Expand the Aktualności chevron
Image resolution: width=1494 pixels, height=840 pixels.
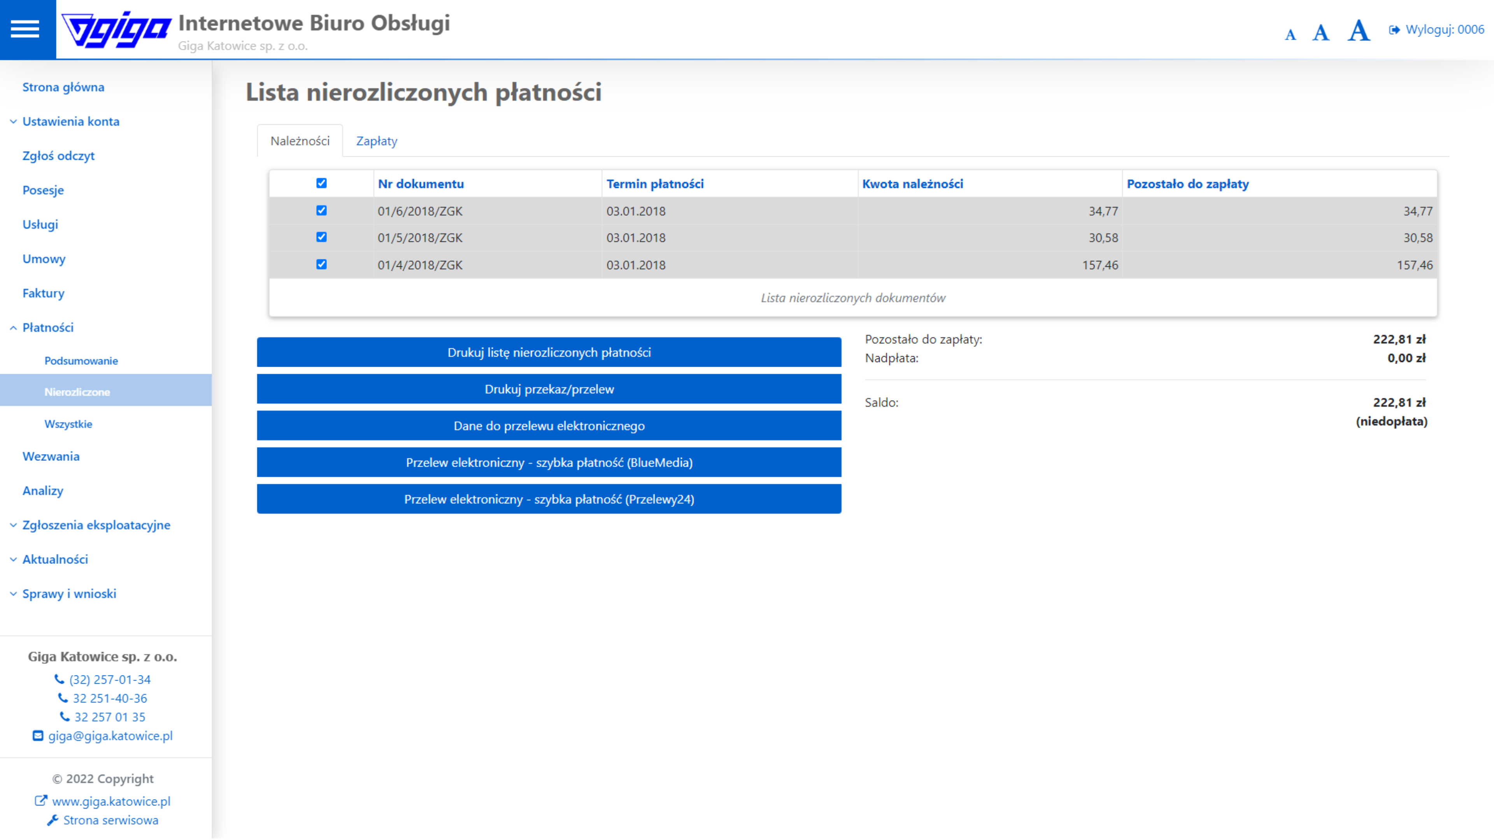13,560
